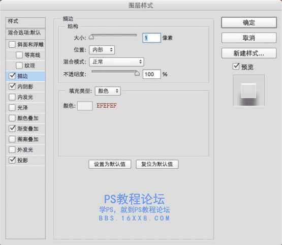Click the 不透明度 percent input field

151,74
